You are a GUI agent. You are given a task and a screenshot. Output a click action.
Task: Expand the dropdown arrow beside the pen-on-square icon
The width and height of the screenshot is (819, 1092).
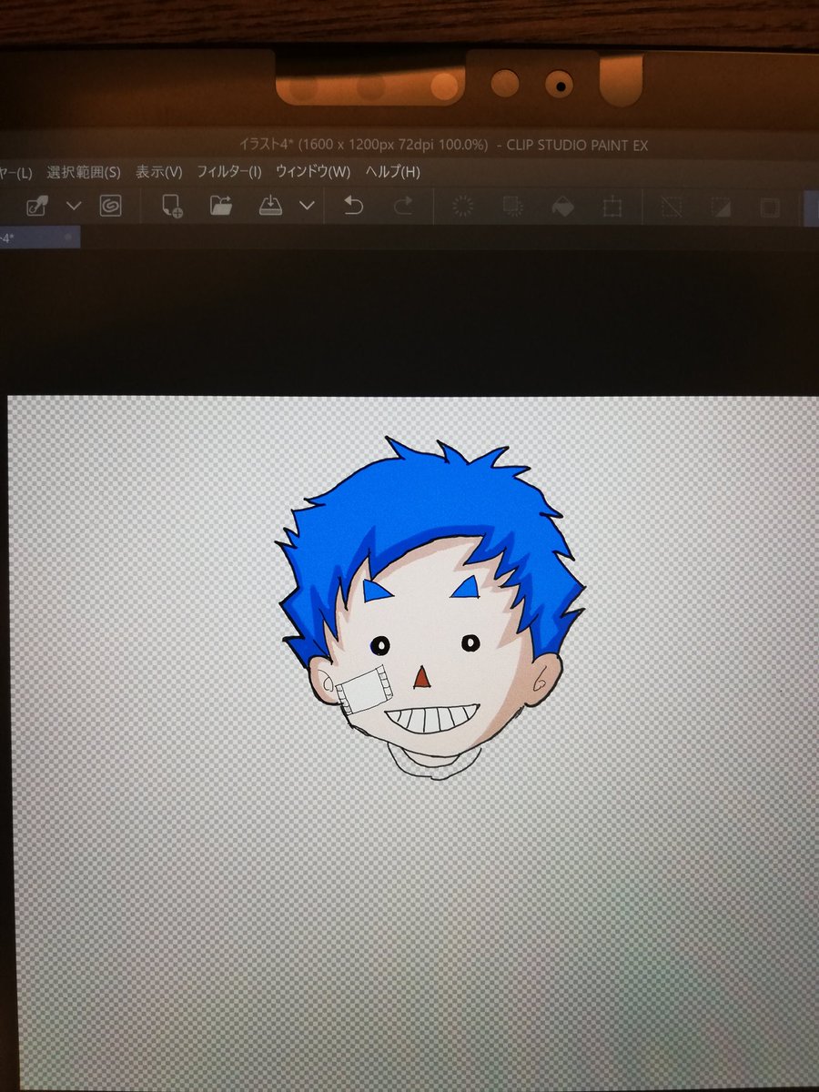(75, 207)
